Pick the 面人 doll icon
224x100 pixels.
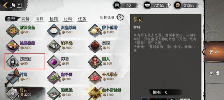95,62
